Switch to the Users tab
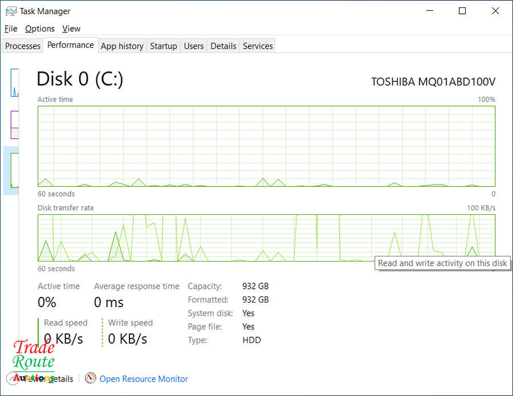 pos(194,46)
